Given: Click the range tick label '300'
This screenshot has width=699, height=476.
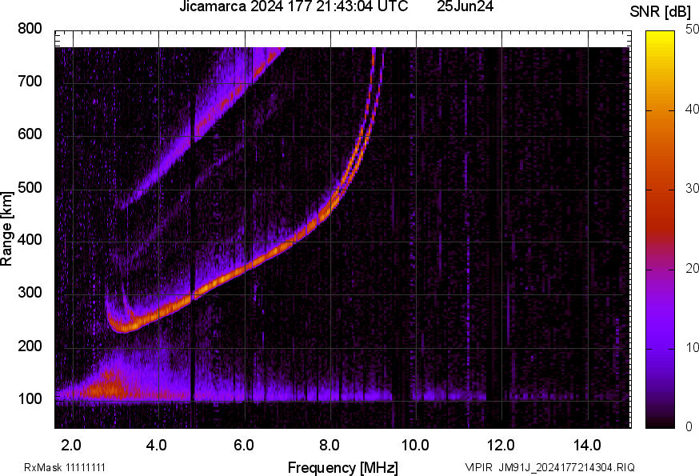Looking at the screenshot, I should coord(30,293).
